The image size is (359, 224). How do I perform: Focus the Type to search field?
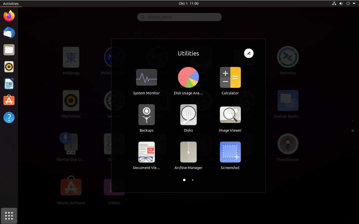(x=180, y=17)
